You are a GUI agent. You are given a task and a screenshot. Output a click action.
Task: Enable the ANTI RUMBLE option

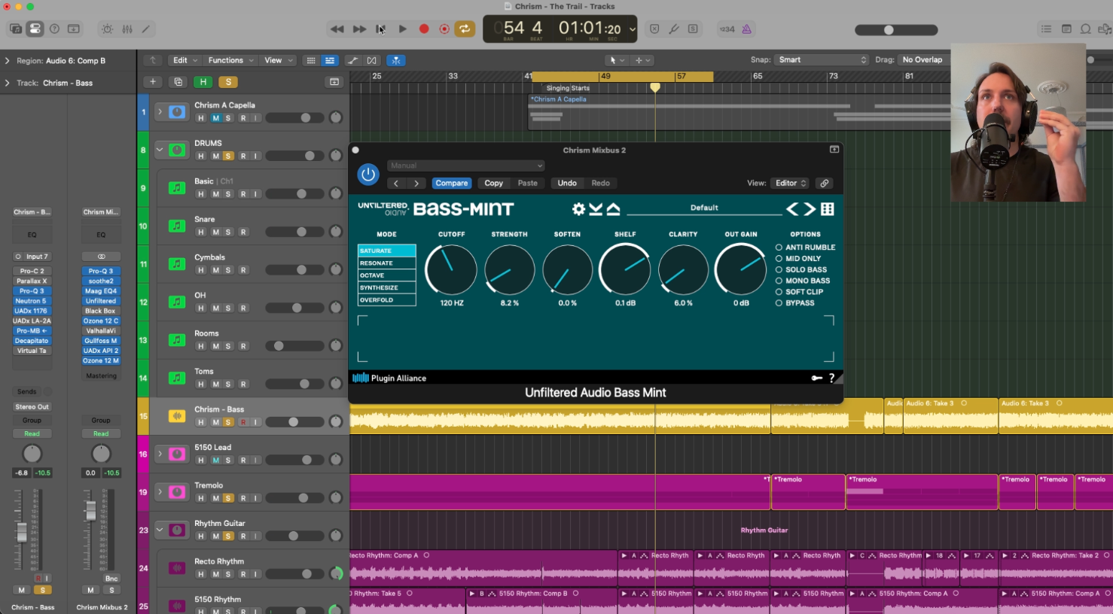tap(806, 248)
